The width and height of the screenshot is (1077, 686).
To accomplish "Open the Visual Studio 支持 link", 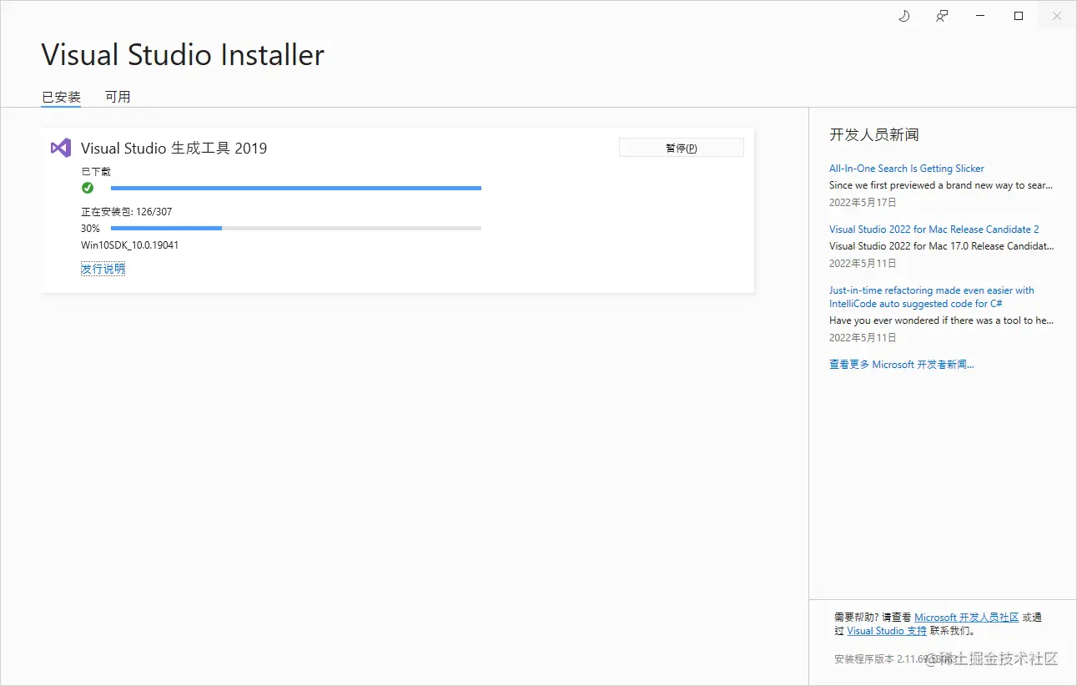I will click(886, 630).
